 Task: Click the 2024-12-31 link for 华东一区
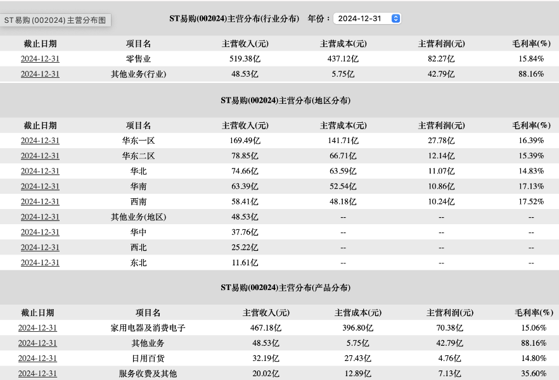coord(40,141)
